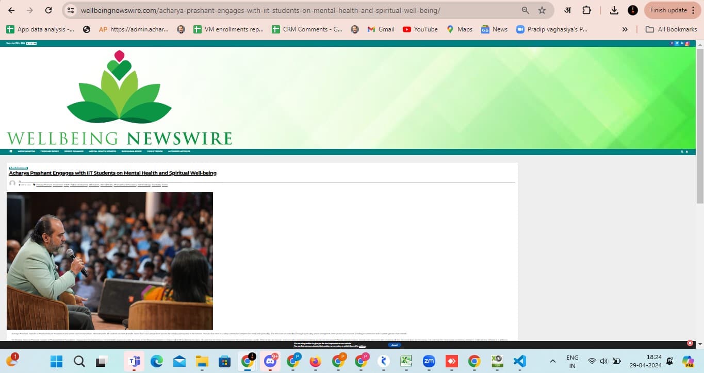Open the Chrome profile avatar
704x373 pixels.
click(633, 10)
